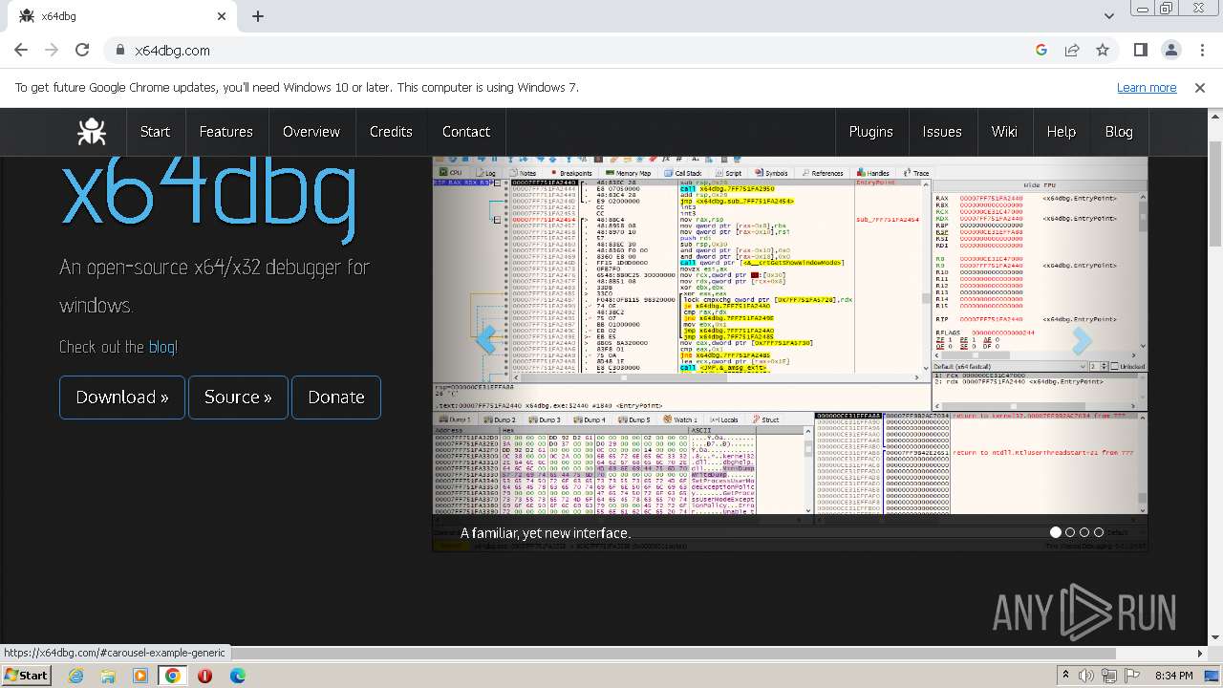Open the Opera taskbar icon

[x=204, y=676]
